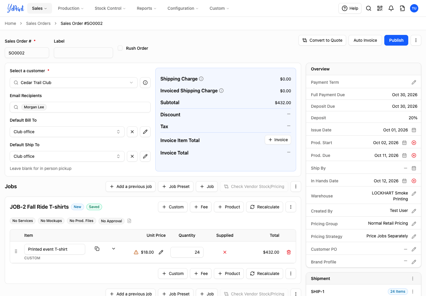
Task: Click the Auto Invoice button
Action: pyautogui.click(x=365, y=40)
